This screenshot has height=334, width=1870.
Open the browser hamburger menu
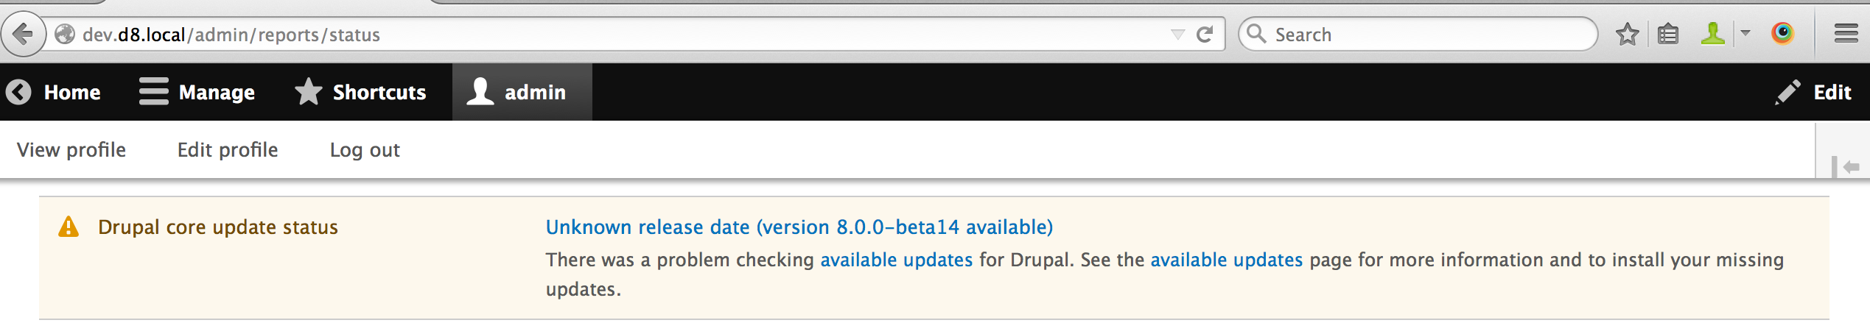1846,34
